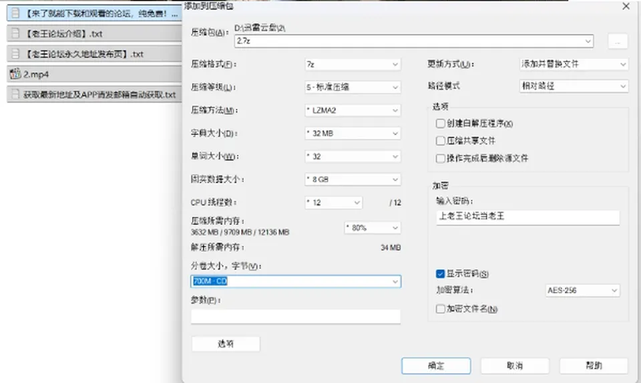
Task: Open 加密算法 AES-256 dropdown
Action: pos(582,291)
